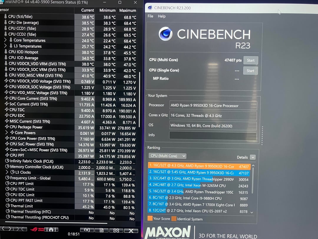Select ranking entry 1 scoring 47407
Viewport: 318px width, 239px height.
(199, 166)
